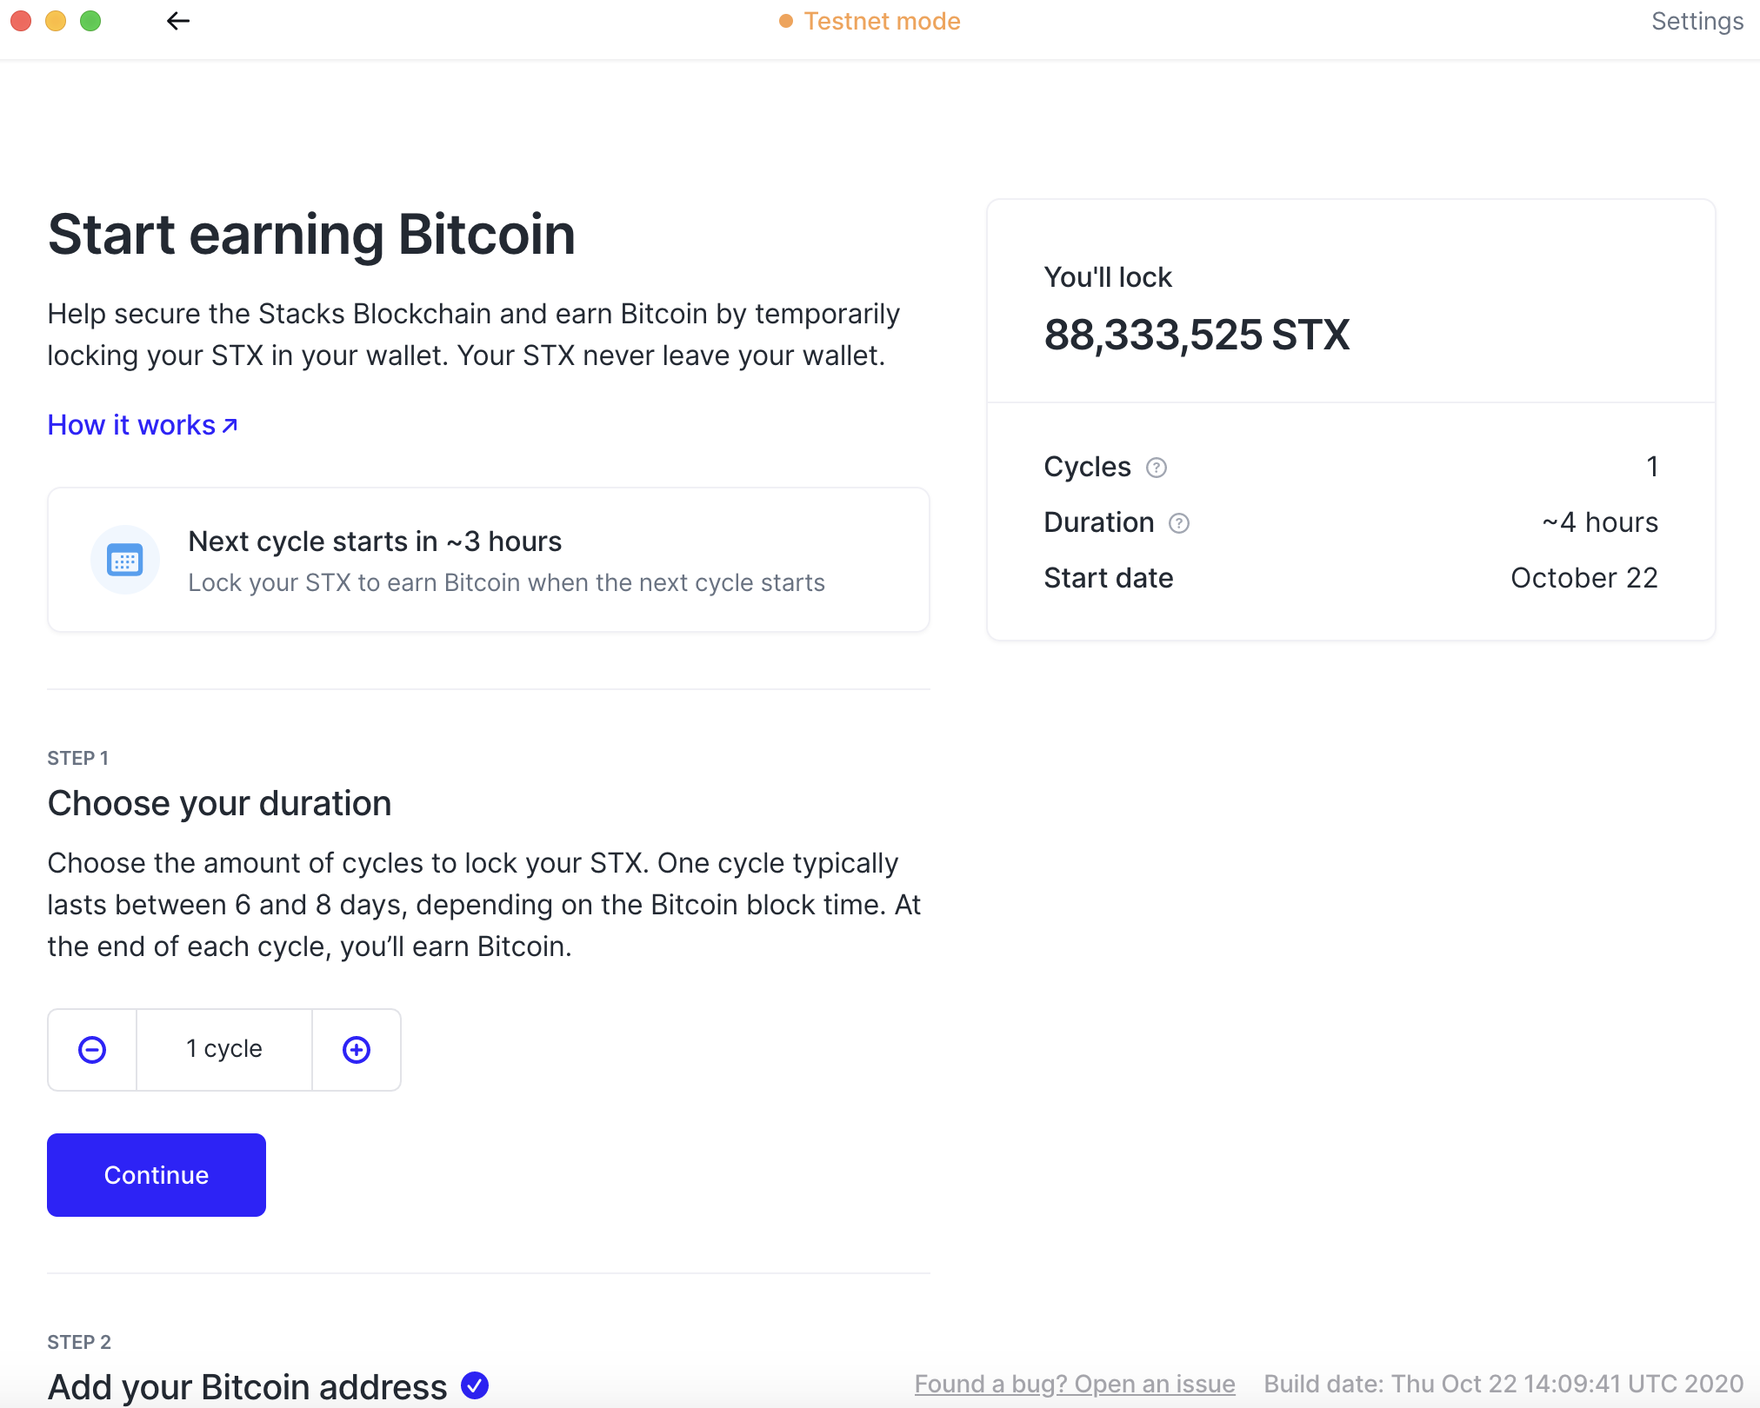Click the external-link arrow beside How it works
The image size is (1760, 1408).
pyautogui.click(x=228, y=425)
